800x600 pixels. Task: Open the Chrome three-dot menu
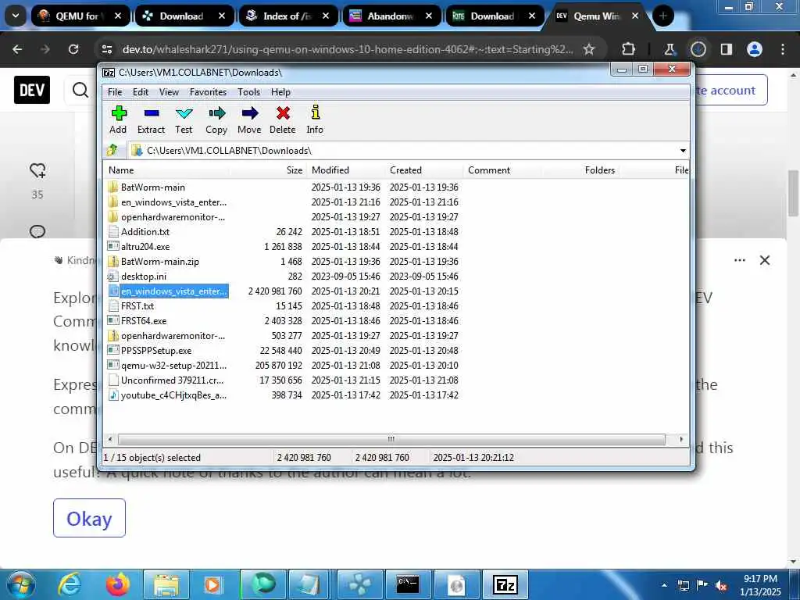pos(783,49)
